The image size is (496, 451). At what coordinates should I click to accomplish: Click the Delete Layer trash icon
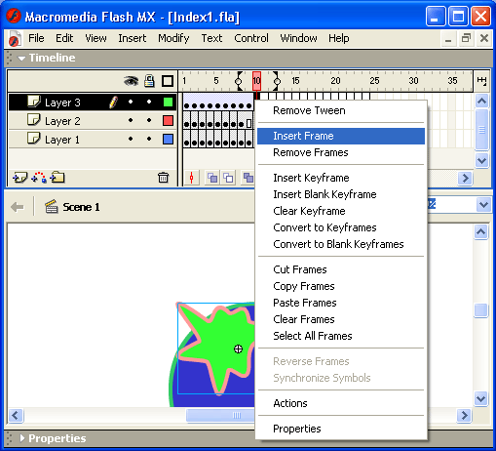(163, 178)
